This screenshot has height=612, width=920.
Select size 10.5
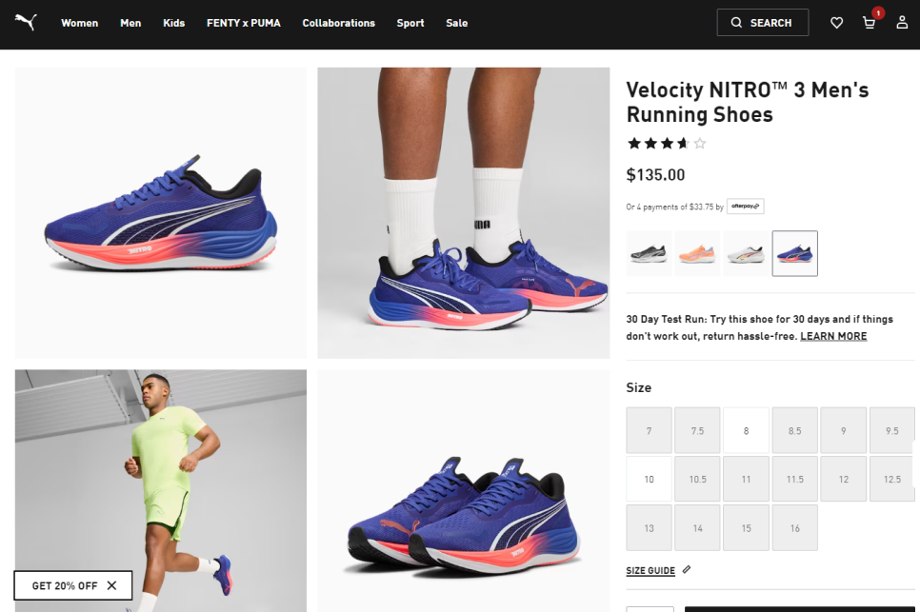click(697, 479)
